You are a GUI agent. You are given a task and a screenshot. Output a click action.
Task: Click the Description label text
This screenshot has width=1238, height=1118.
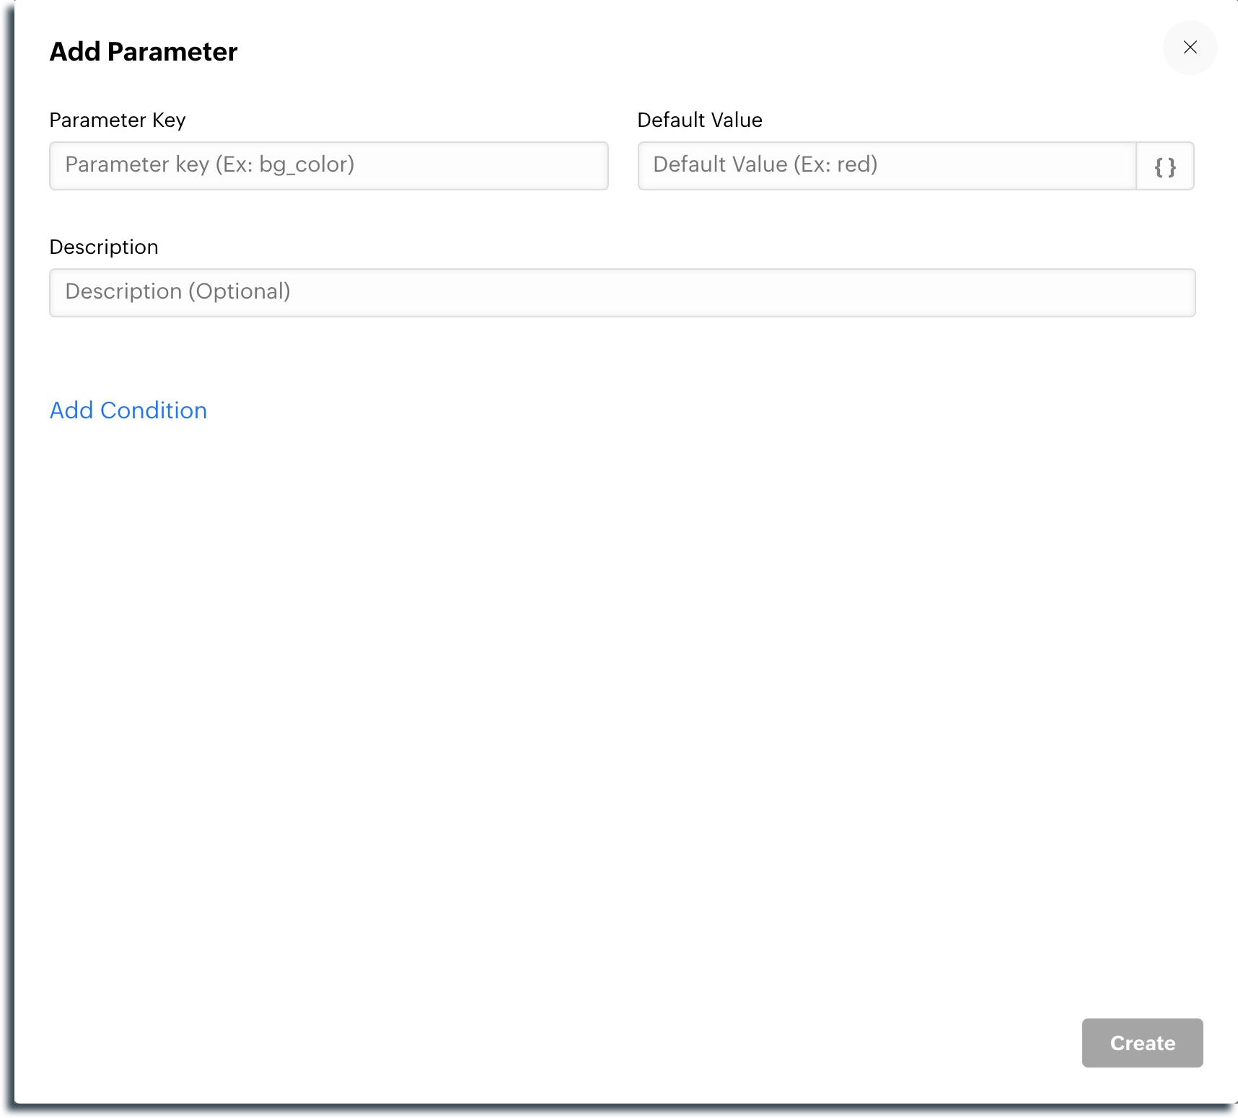tap(104, 247)
